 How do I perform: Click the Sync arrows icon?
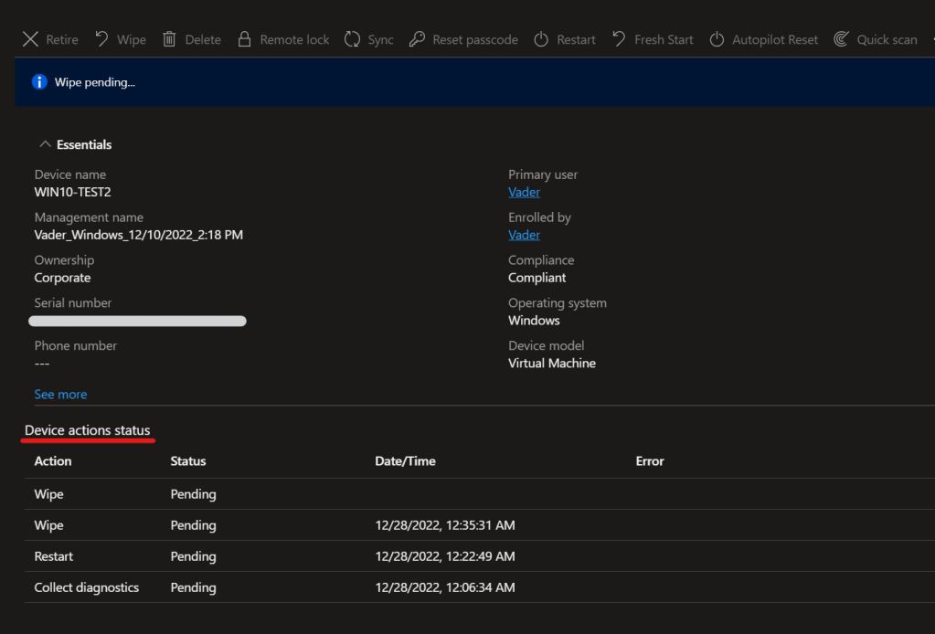[x=352, y=39]
